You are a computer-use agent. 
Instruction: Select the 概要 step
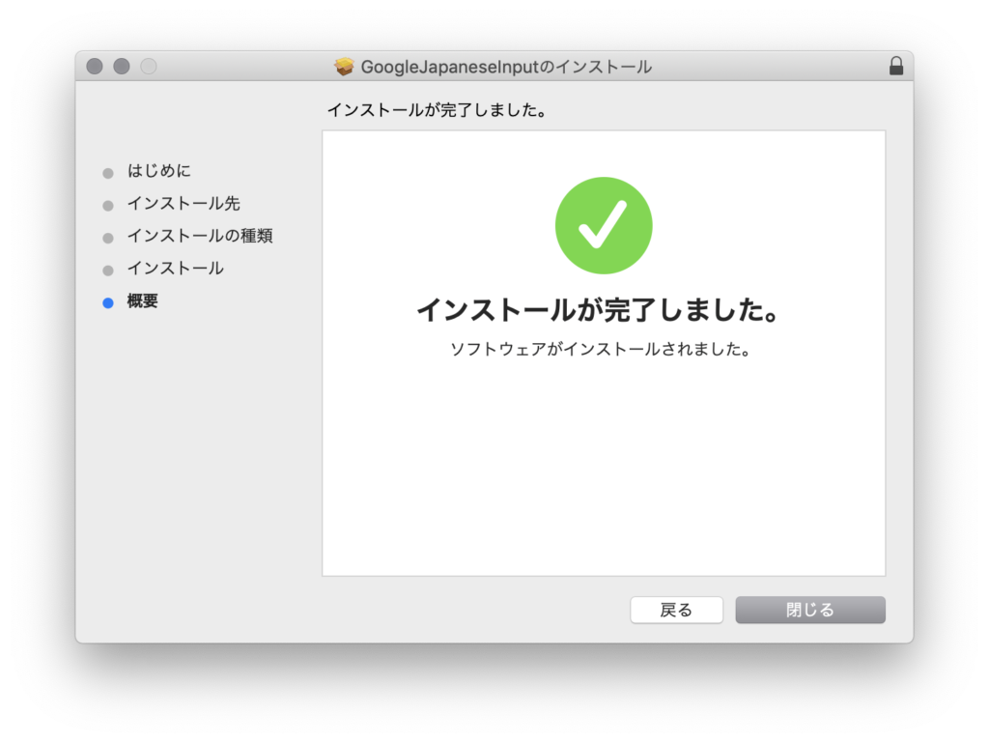[143, 300]
